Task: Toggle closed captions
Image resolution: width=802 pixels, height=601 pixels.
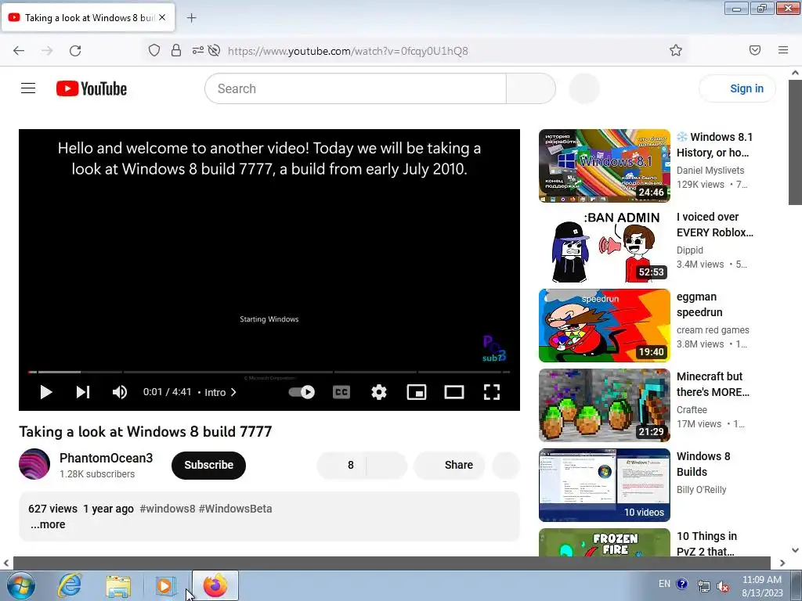Action: [341, 392]
